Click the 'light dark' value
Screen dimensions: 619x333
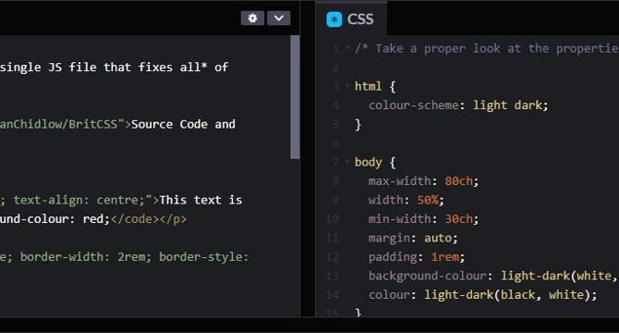click(x=508, y=105)
